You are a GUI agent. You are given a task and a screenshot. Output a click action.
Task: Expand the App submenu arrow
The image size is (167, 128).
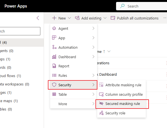click(x=94, y=38)
